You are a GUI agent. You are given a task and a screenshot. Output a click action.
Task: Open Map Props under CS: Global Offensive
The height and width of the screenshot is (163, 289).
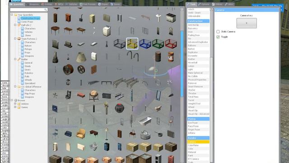tap(30, 93)
